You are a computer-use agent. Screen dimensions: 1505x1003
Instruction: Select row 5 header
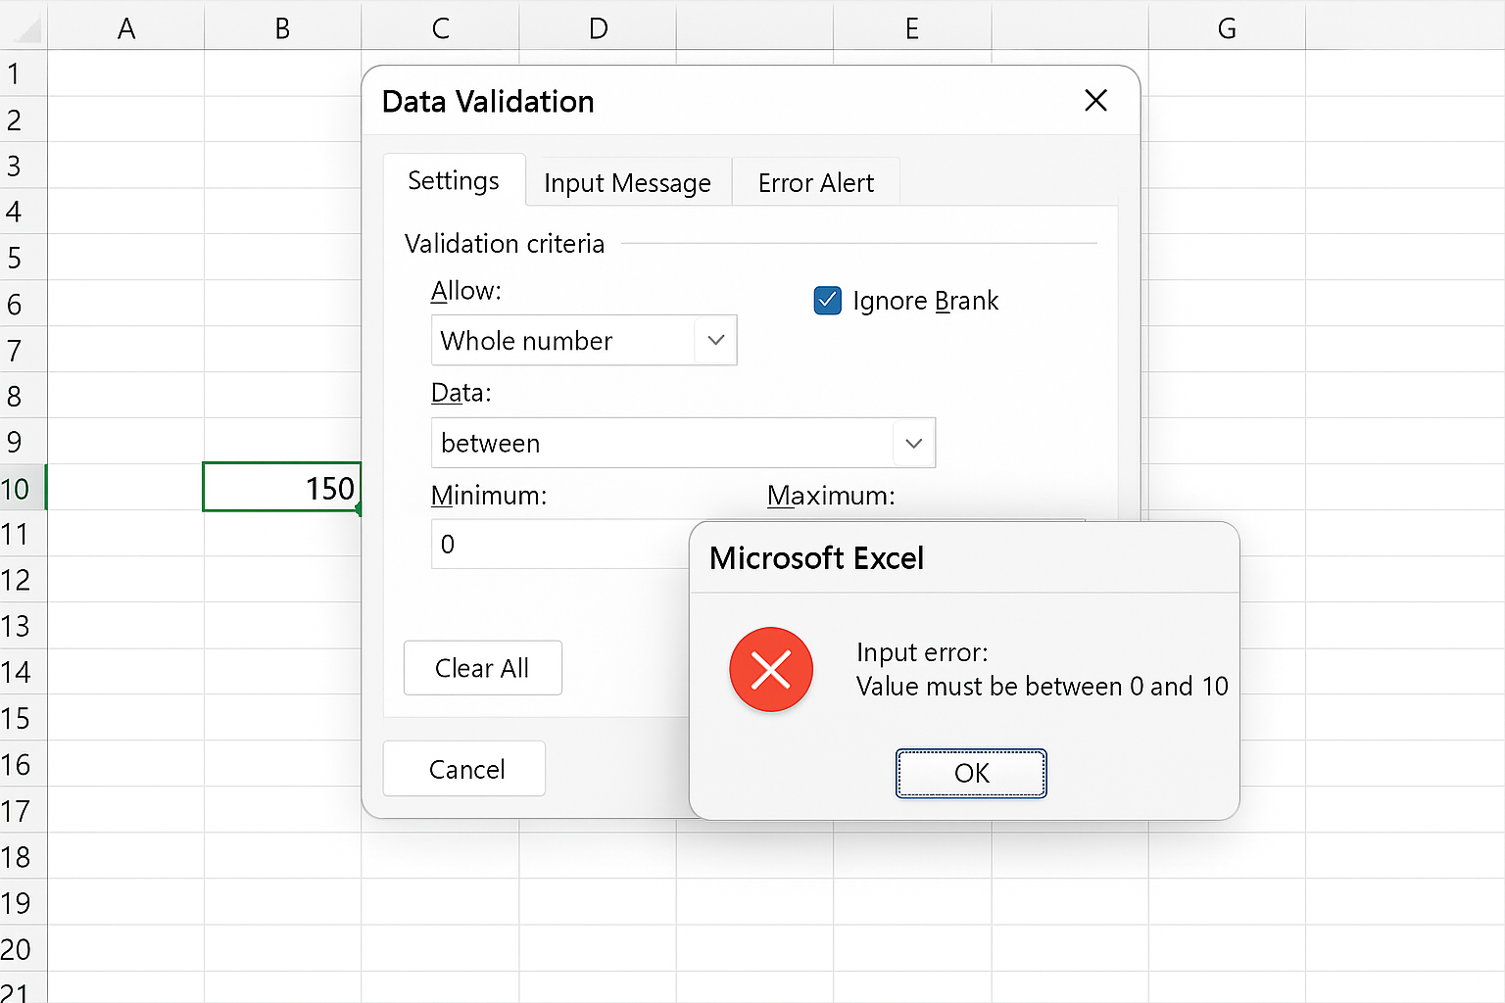23,258
